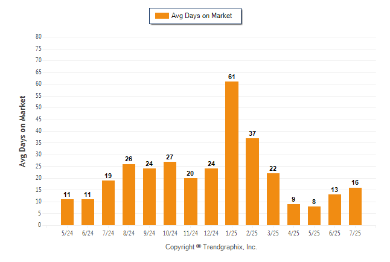
Task: Click the 4/25 bar labeled 9
Action: [293, 215]
